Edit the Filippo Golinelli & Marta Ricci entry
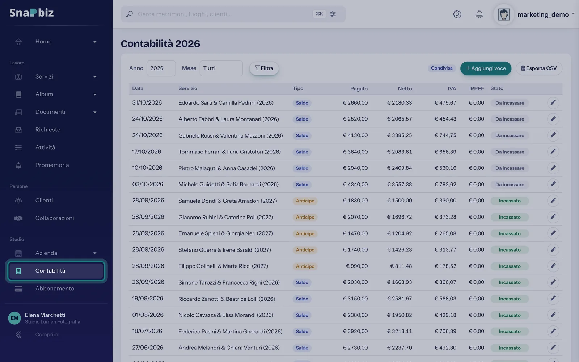The height and width of the screenshot is (362, 579). click(x=553, y=266)
